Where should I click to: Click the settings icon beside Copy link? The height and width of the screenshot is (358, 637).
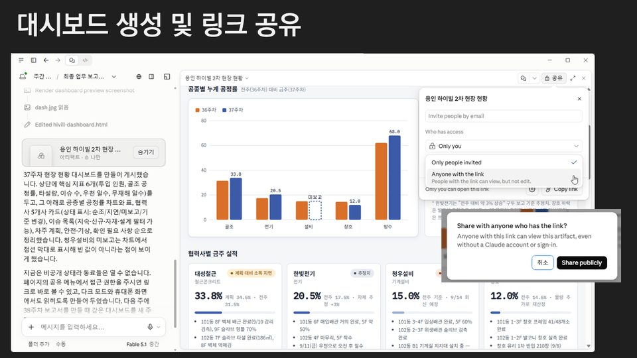531,189
